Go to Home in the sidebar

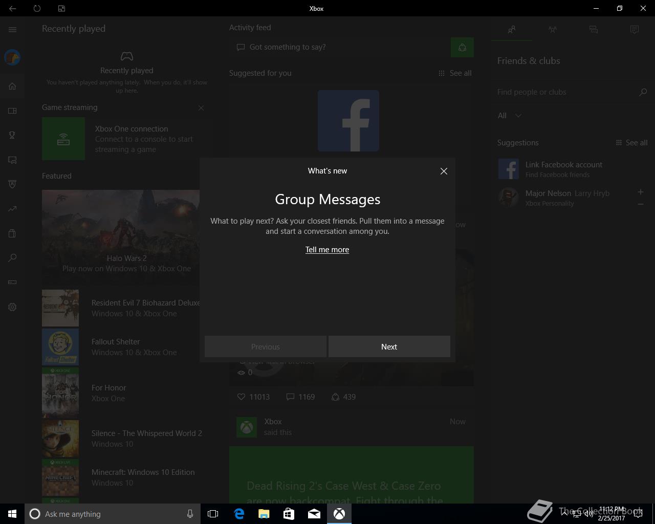pos(12,86)
